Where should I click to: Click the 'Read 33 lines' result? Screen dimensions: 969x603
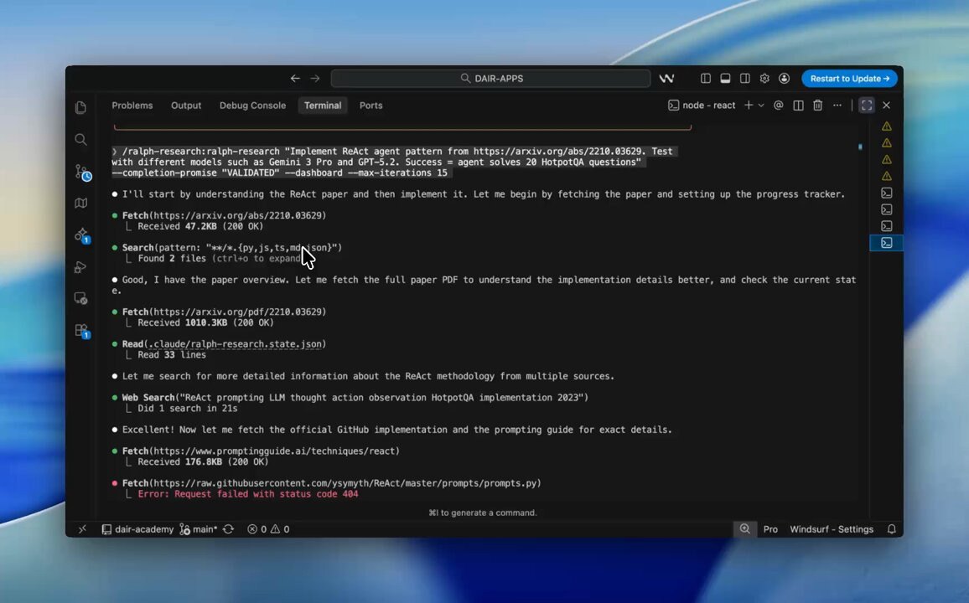(x=172, y=355)
